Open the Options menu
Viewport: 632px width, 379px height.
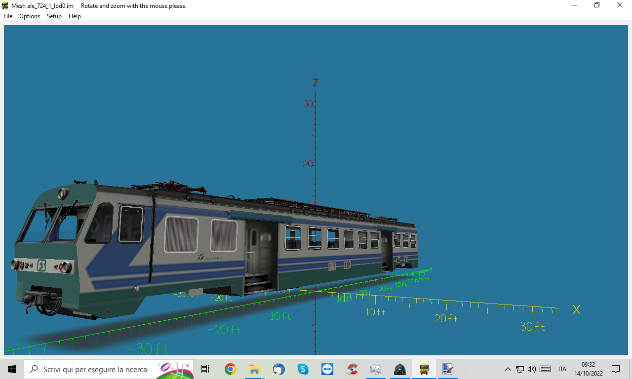click(30, 16)
